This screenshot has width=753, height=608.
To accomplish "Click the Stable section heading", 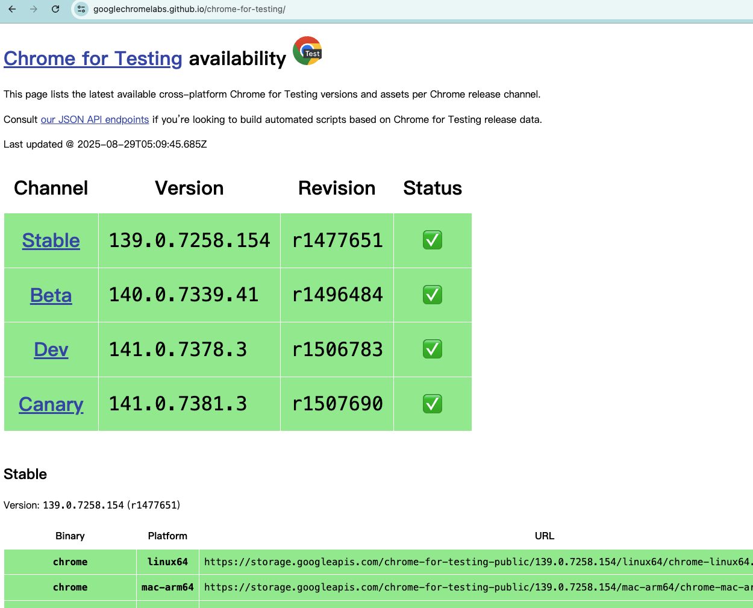I will (25, 474).
